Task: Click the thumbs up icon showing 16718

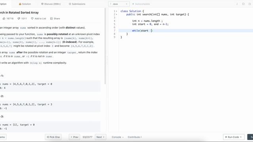Action: pos(4,19)
